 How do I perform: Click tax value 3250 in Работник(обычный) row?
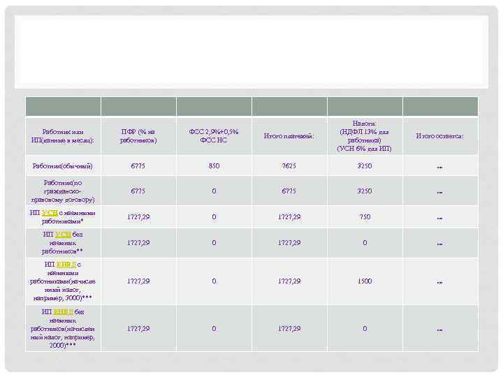pyautogui.click(x=365, y=166)
